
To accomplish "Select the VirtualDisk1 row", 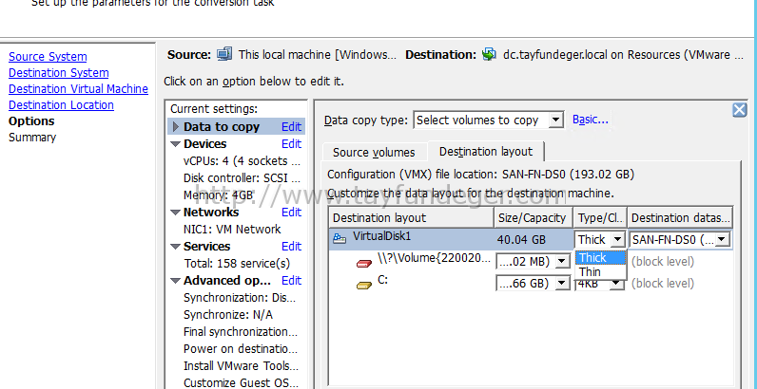I will pyautogui.click(x=531, y=239).
